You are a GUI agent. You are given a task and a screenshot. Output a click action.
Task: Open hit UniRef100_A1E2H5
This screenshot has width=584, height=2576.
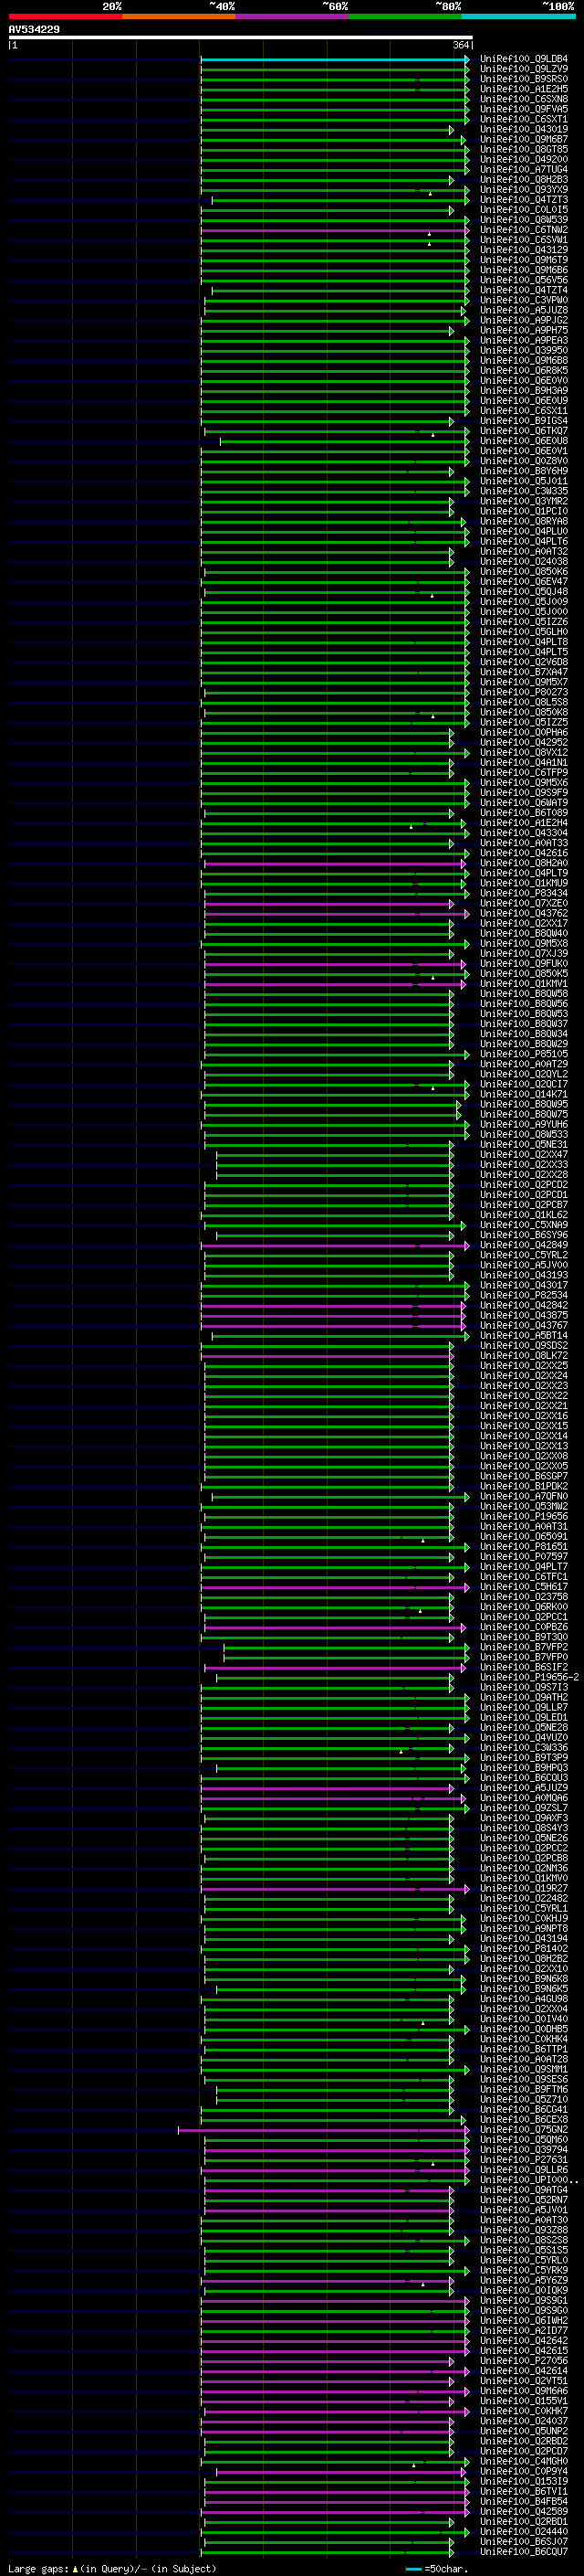point(523,89)
